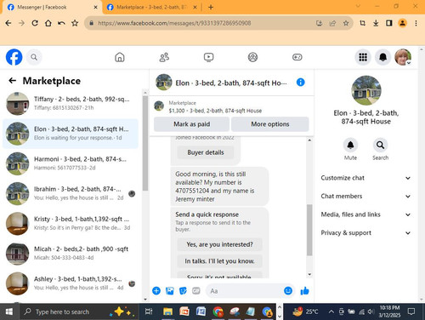
Task: Go to browser home page icon
Action: tap(48, 23)
